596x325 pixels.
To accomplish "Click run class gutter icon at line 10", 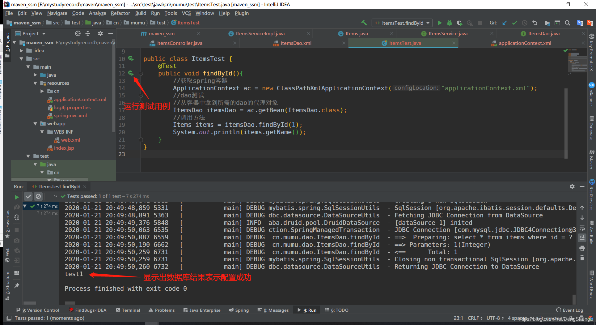I will pos(131,58).
